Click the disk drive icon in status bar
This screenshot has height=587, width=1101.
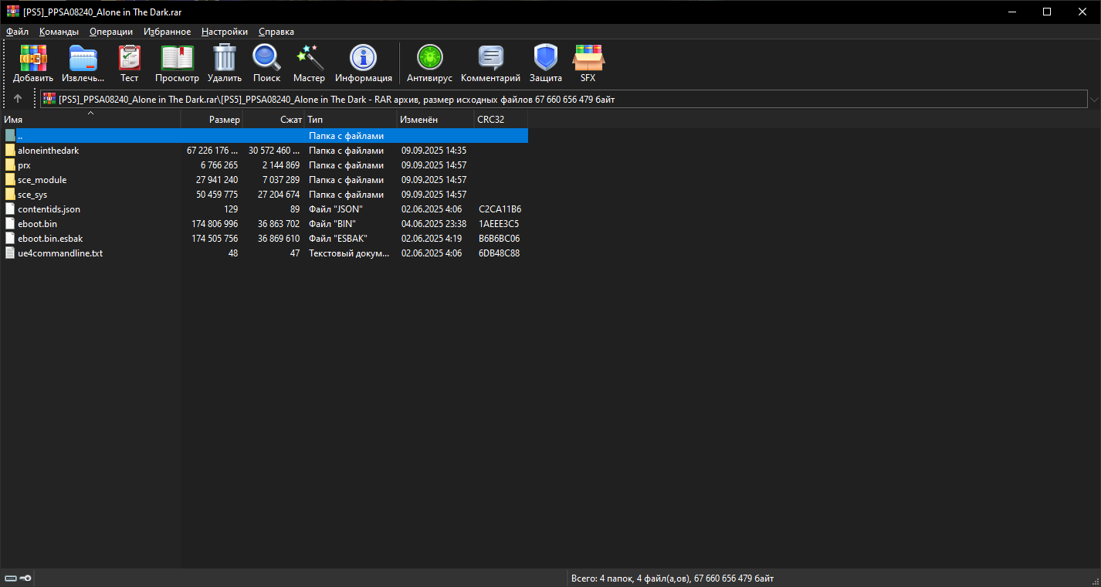[10, 579]
